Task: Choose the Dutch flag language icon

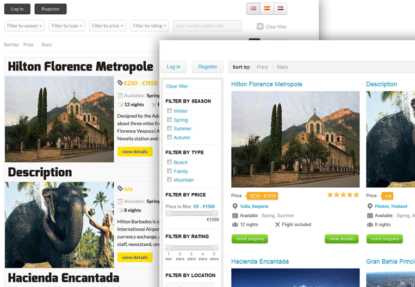Action: tap(281, 9)
